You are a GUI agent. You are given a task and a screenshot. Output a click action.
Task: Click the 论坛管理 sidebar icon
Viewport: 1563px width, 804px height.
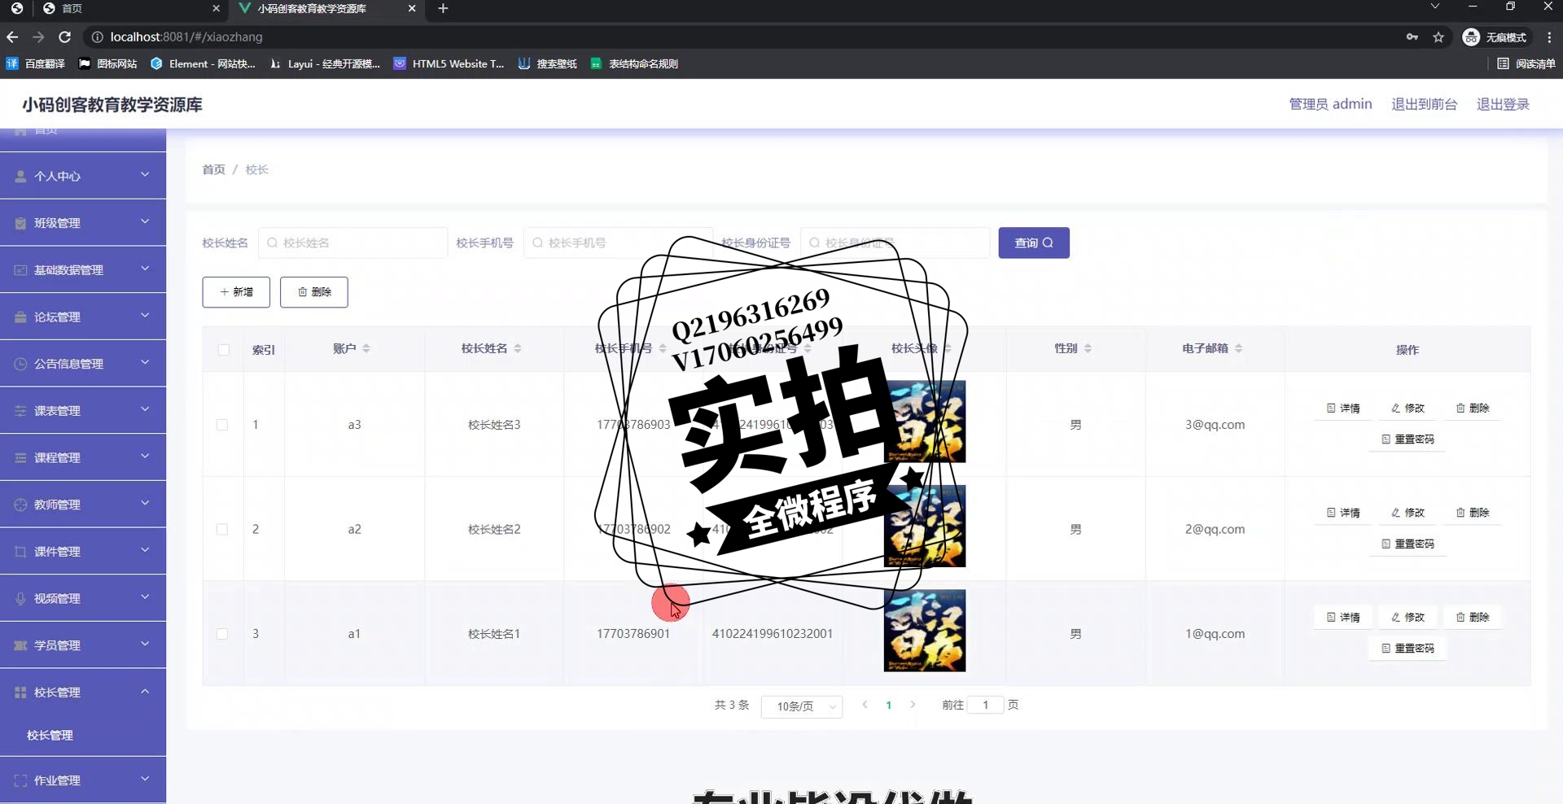(20, 317)
